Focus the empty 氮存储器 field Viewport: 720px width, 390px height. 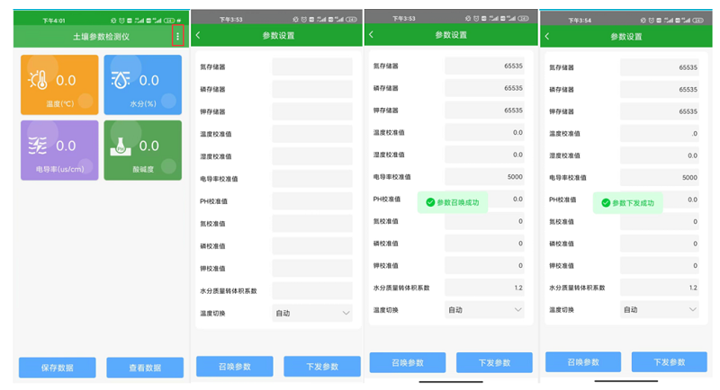312,66
